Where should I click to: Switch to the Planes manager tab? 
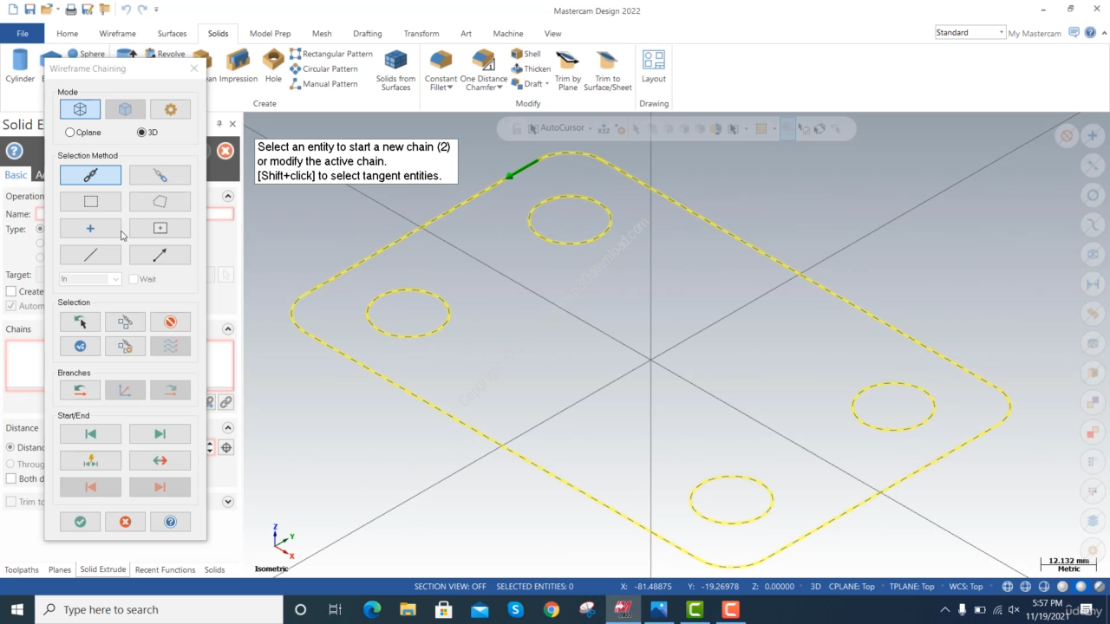(60, 569)
